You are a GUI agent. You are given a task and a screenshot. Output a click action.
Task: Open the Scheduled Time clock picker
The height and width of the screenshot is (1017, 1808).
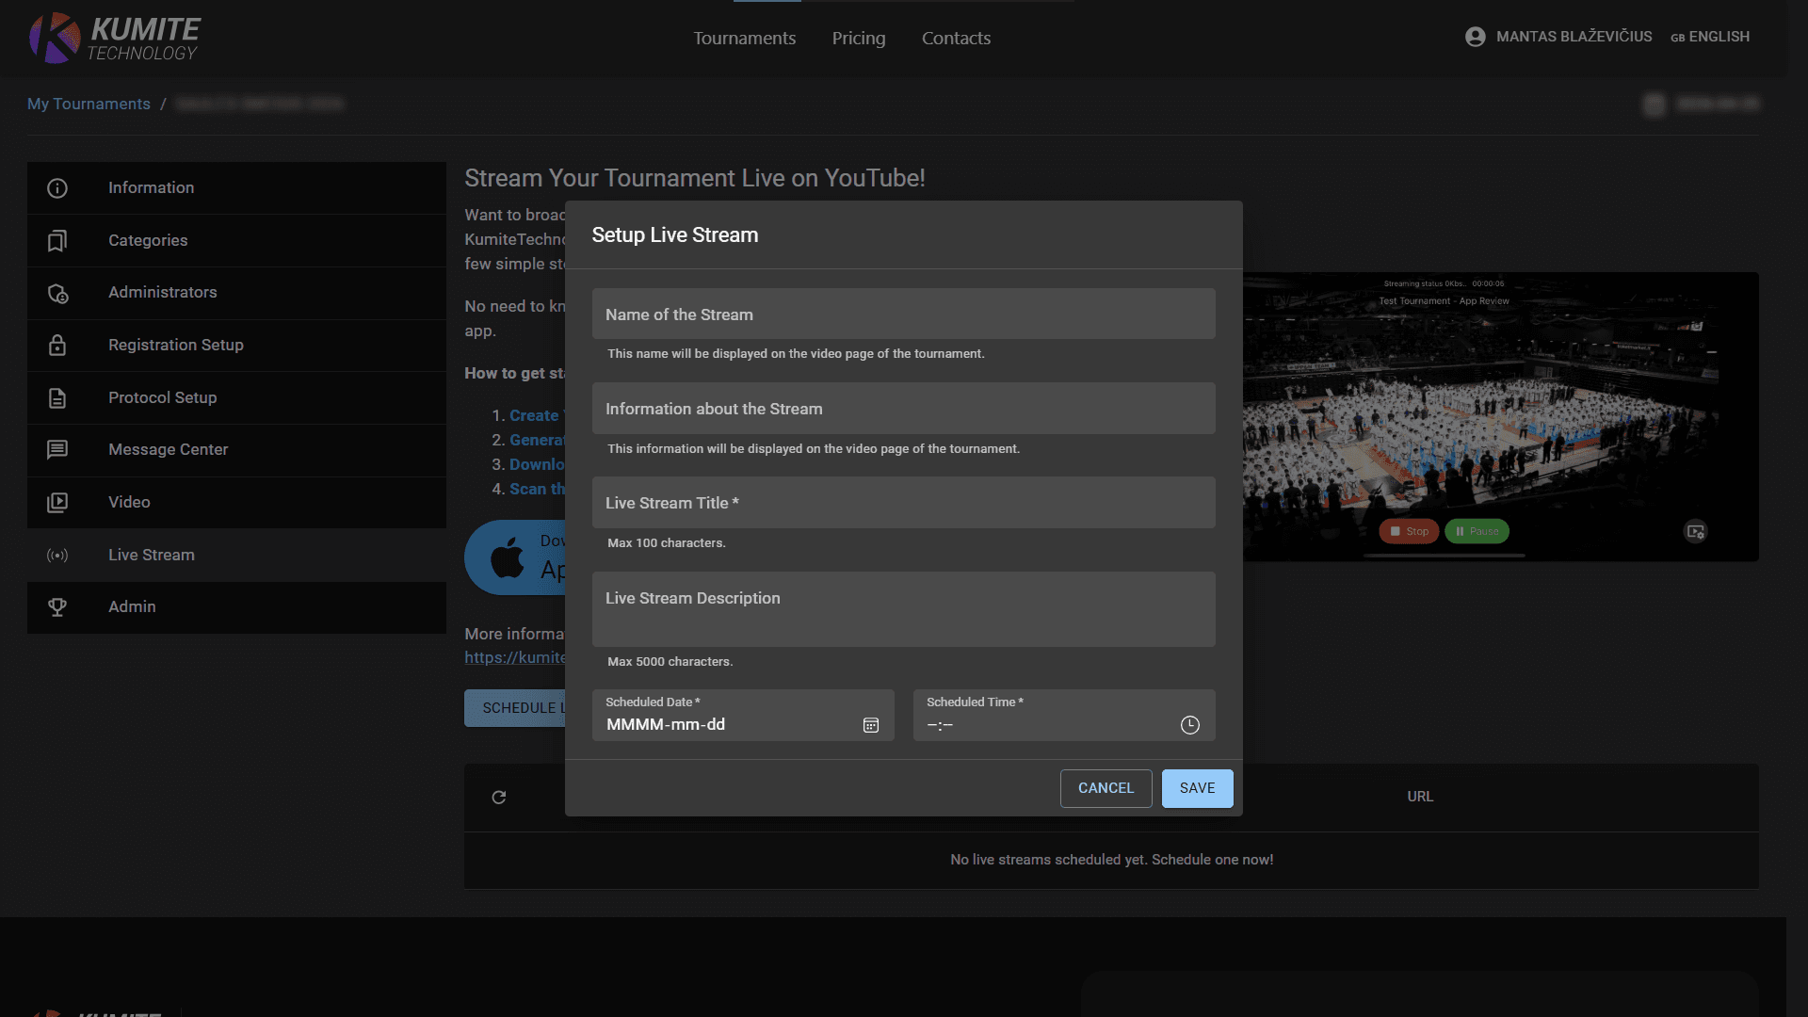tap(1189, 725)
